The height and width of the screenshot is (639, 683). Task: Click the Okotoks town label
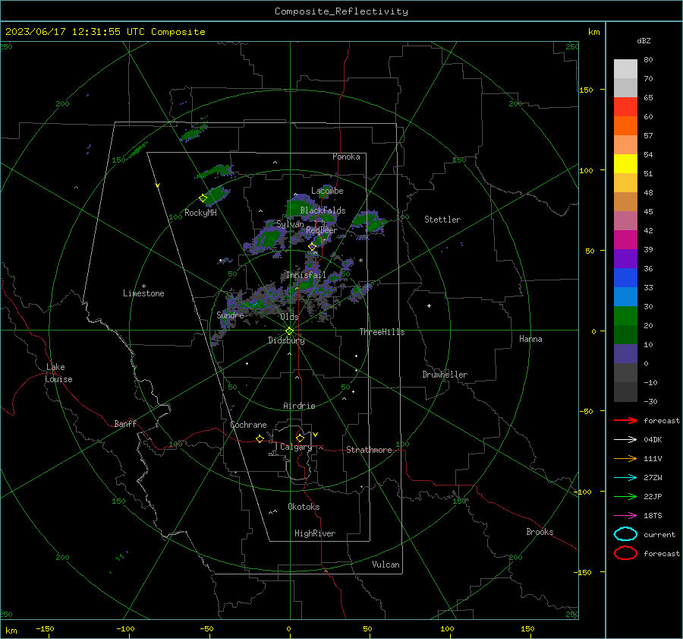coord(304,507)
